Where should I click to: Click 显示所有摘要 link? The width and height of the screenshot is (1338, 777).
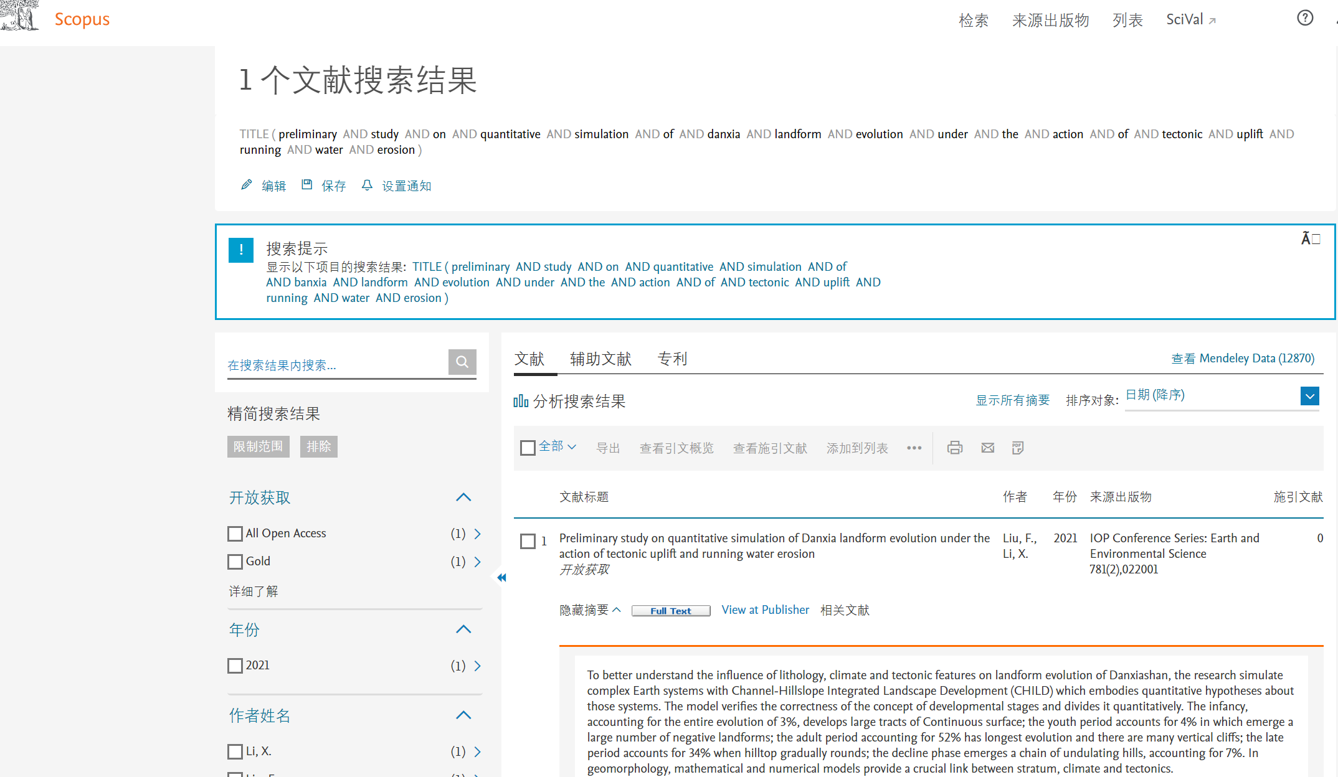[1012, 400]
